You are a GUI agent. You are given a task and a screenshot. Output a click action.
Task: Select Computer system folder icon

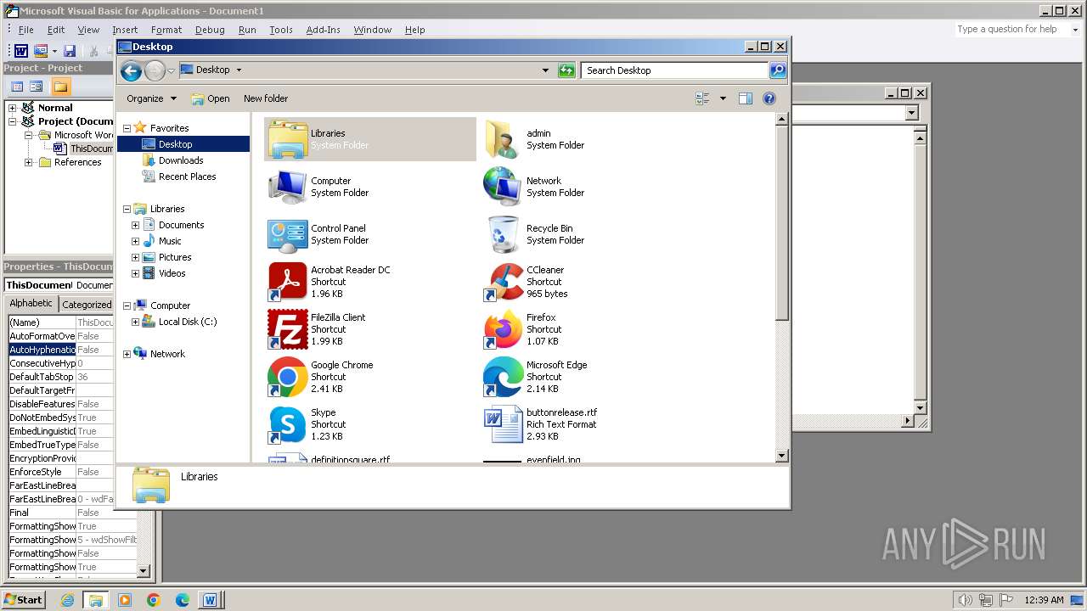[288, 187]
